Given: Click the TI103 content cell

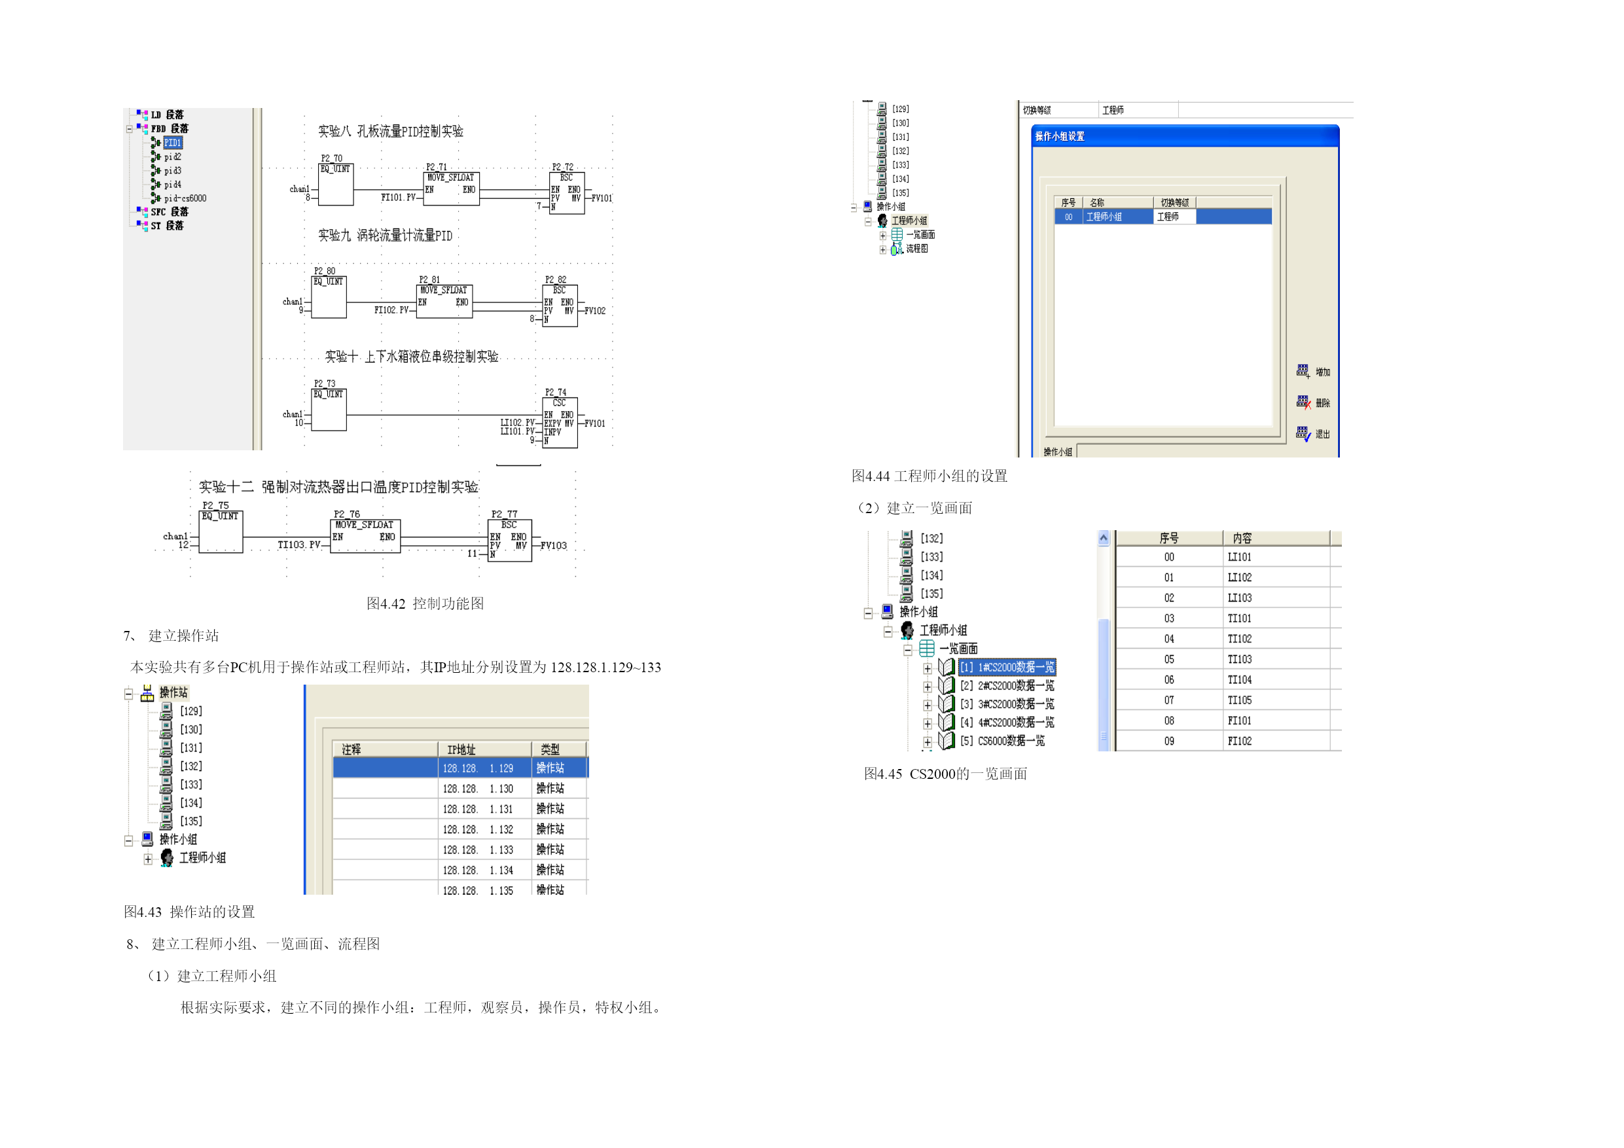Looking at the screenshot, I should click(1276, 659).
